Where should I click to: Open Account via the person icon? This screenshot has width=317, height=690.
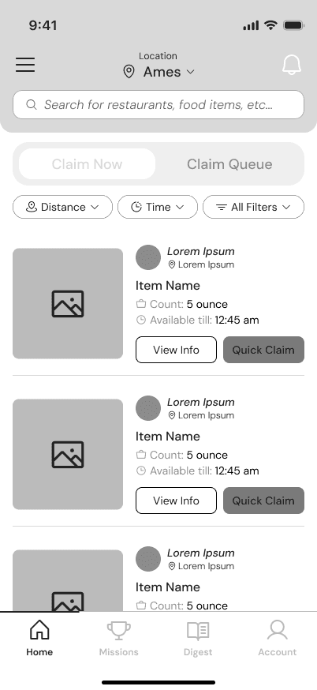coord(277,630)
